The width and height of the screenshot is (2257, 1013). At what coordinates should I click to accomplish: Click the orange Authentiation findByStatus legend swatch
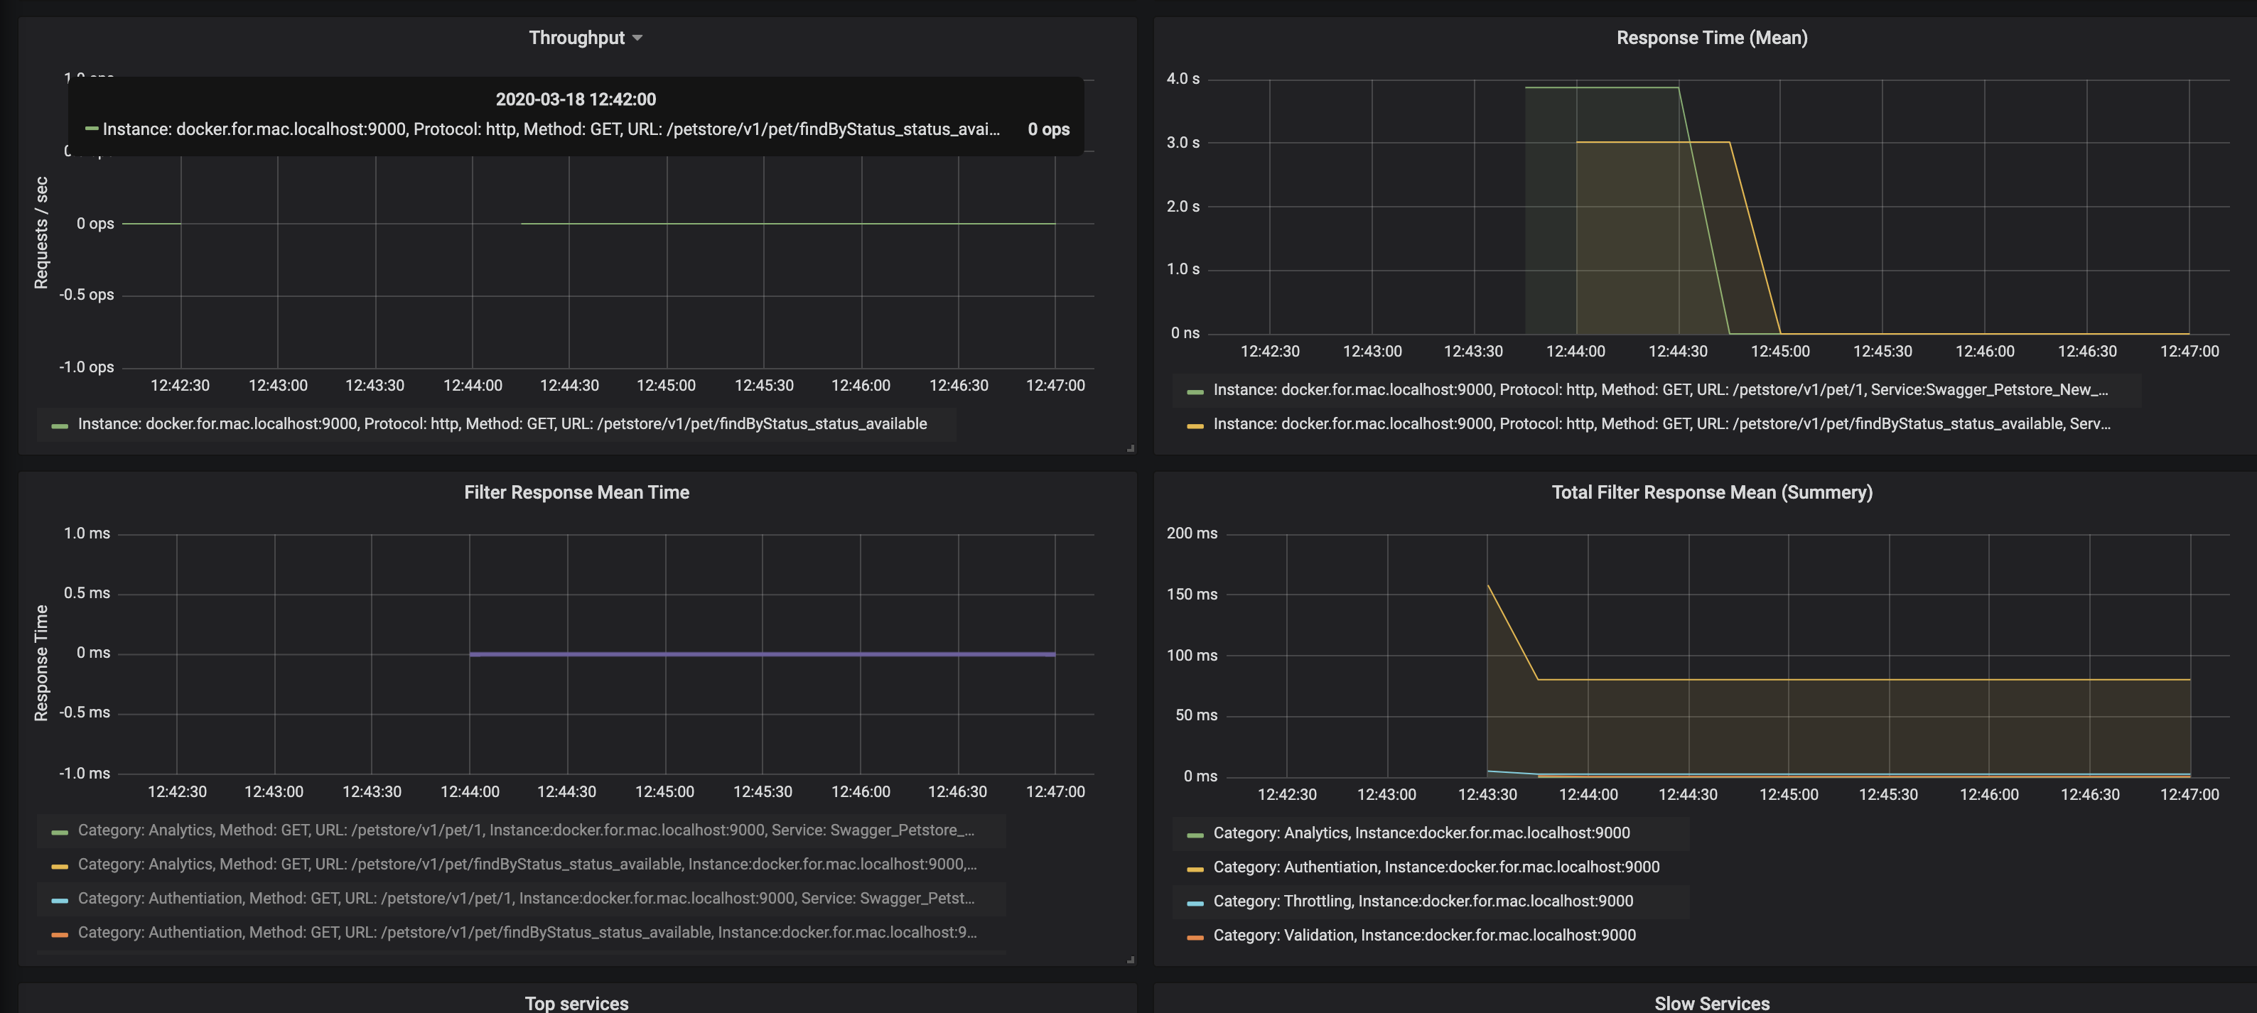pyautogui.click(x=60, y=934)
